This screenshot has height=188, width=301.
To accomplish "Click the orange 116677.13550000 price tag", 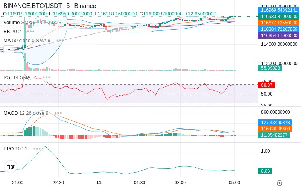I will coord(279,23).
